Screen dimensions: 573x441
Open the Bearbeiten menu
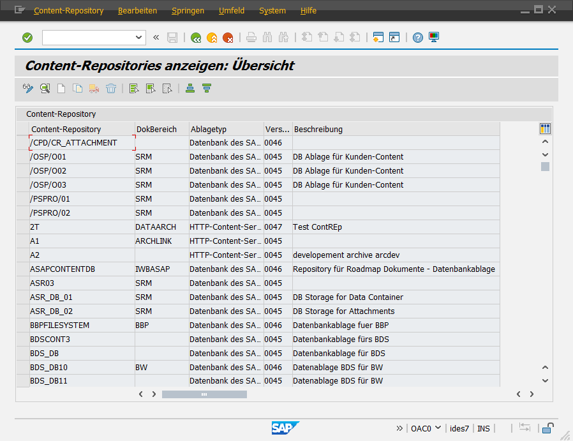[x=137, y=11]
